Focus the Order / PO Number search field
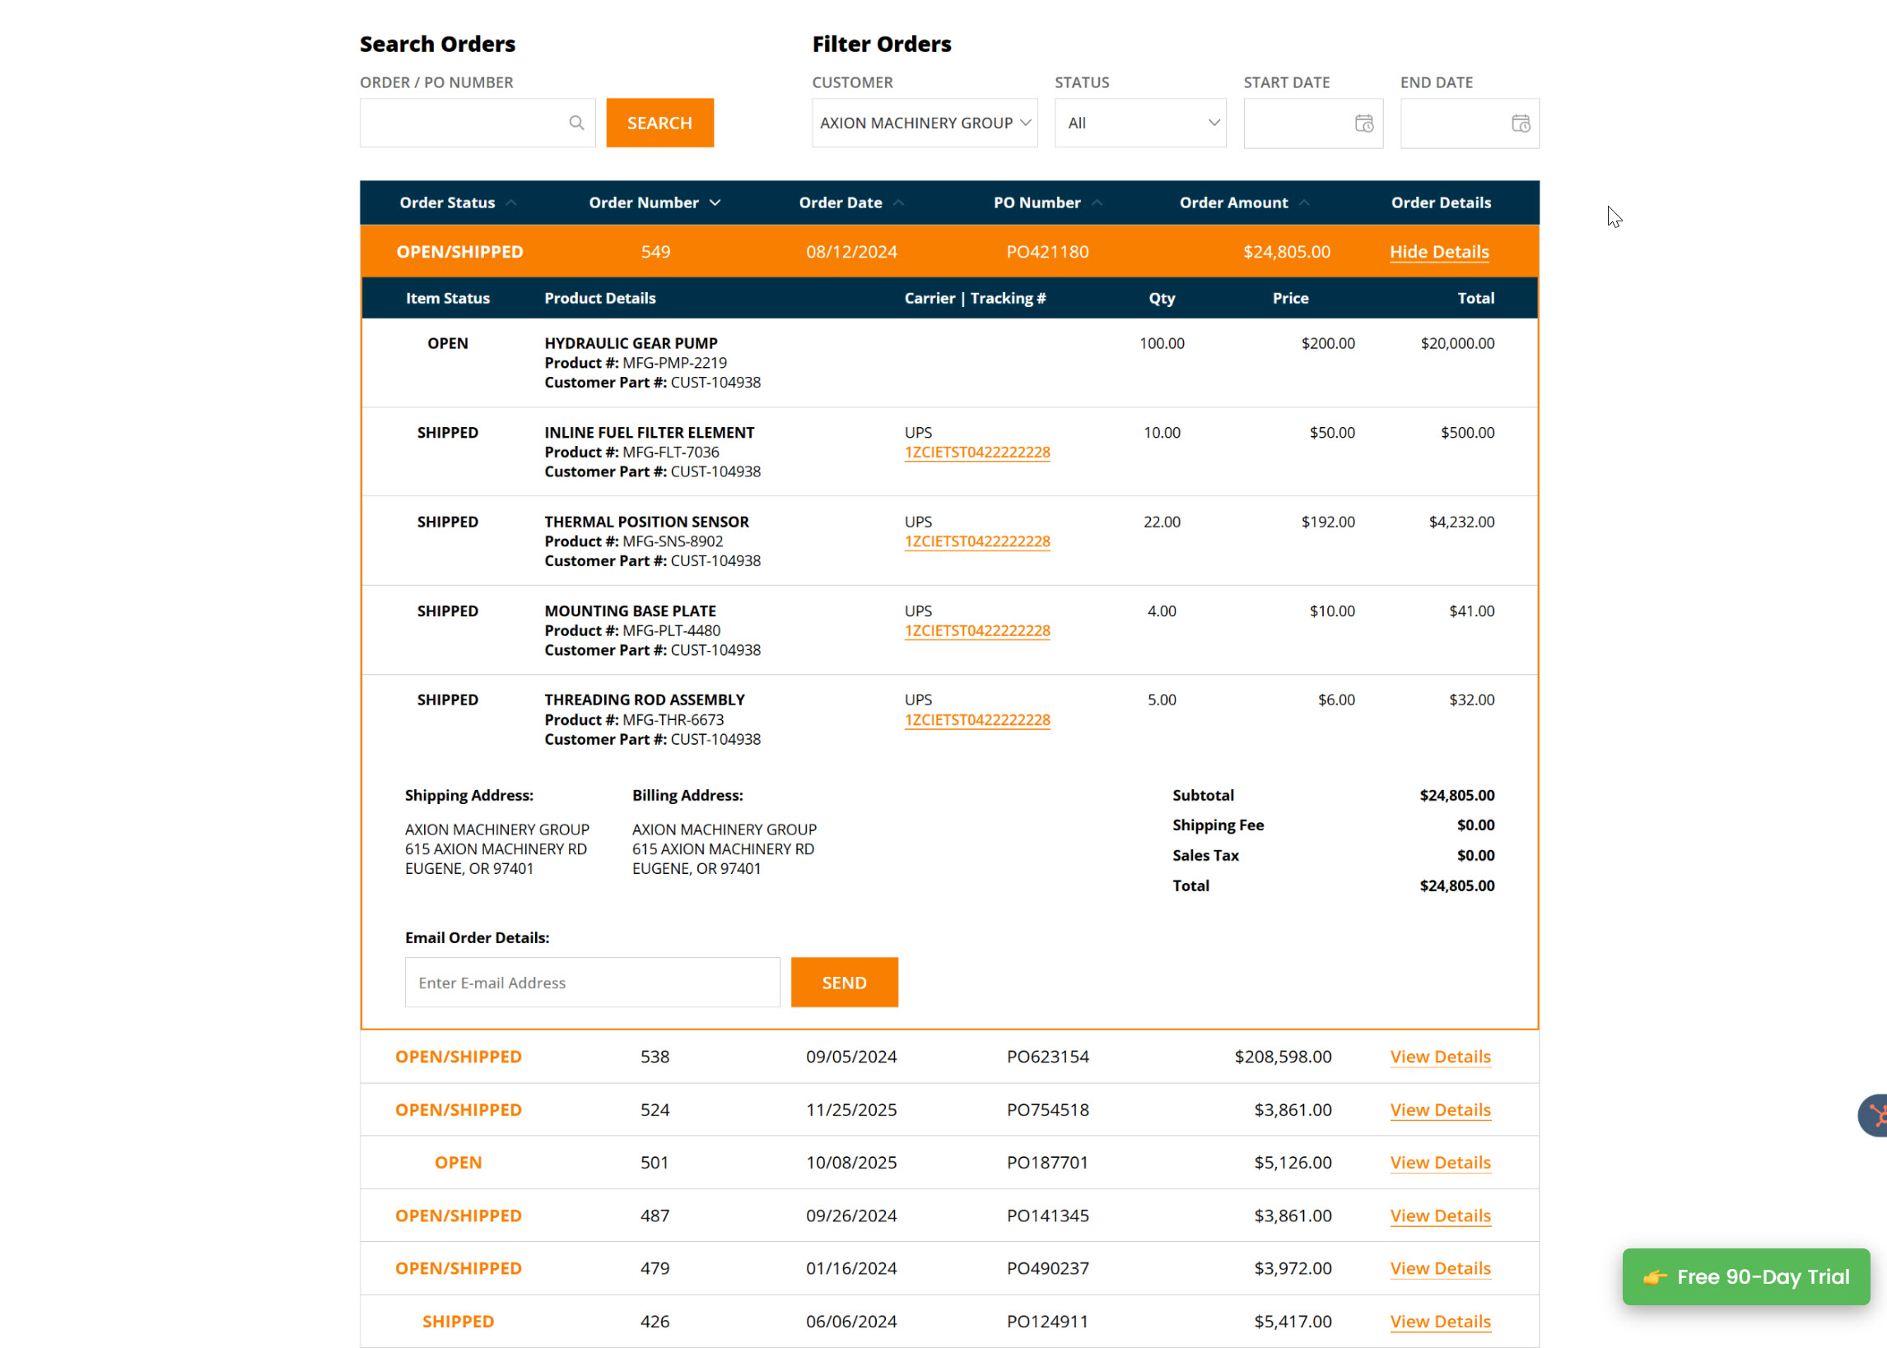This screenshot has height=1348, width=1887. (478, 123)
